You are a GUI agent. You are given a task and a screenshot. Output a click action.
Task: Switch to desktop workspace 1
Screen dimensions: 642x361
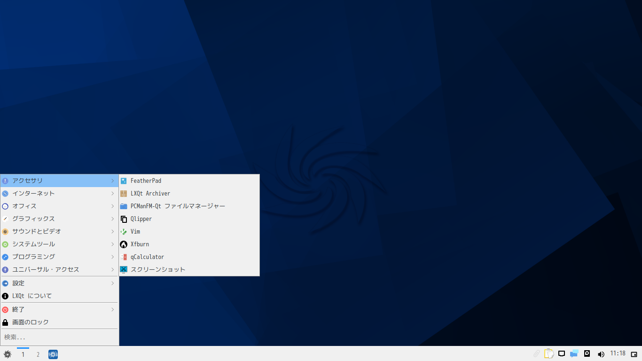pos(23,354)
